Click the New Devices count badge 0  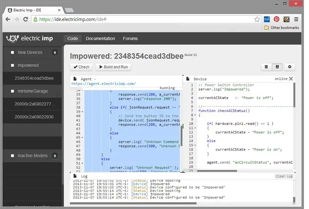(55, 53)
